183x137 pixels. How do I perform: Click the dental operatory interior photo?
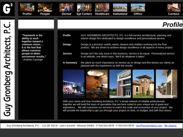point(97,84)
